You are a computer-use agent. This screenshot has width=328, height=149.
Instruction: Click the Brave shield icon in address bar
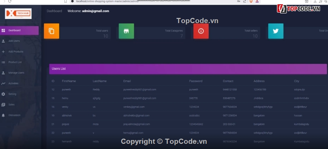point(251,1)
